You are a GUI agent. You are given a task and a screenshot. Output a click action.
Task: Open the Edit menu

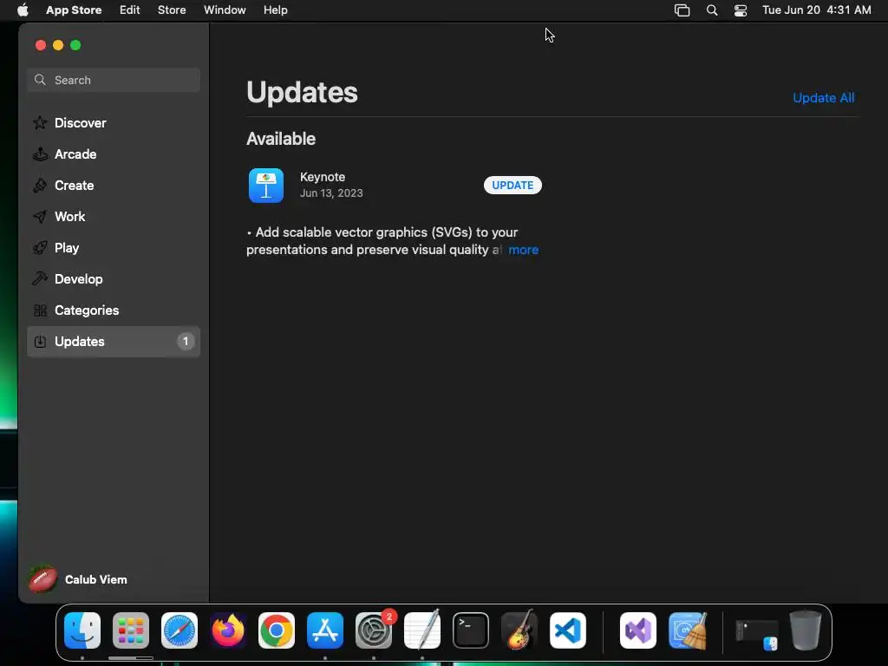[x=130, y=10]
